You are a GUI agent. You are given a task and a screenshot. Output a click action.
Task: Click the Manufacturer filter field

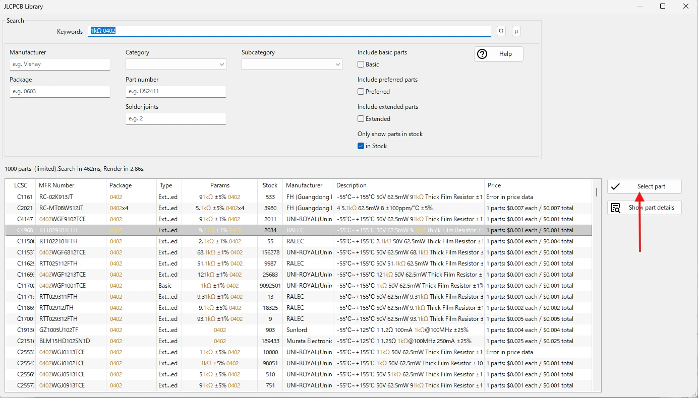click(x=60, y=64)
